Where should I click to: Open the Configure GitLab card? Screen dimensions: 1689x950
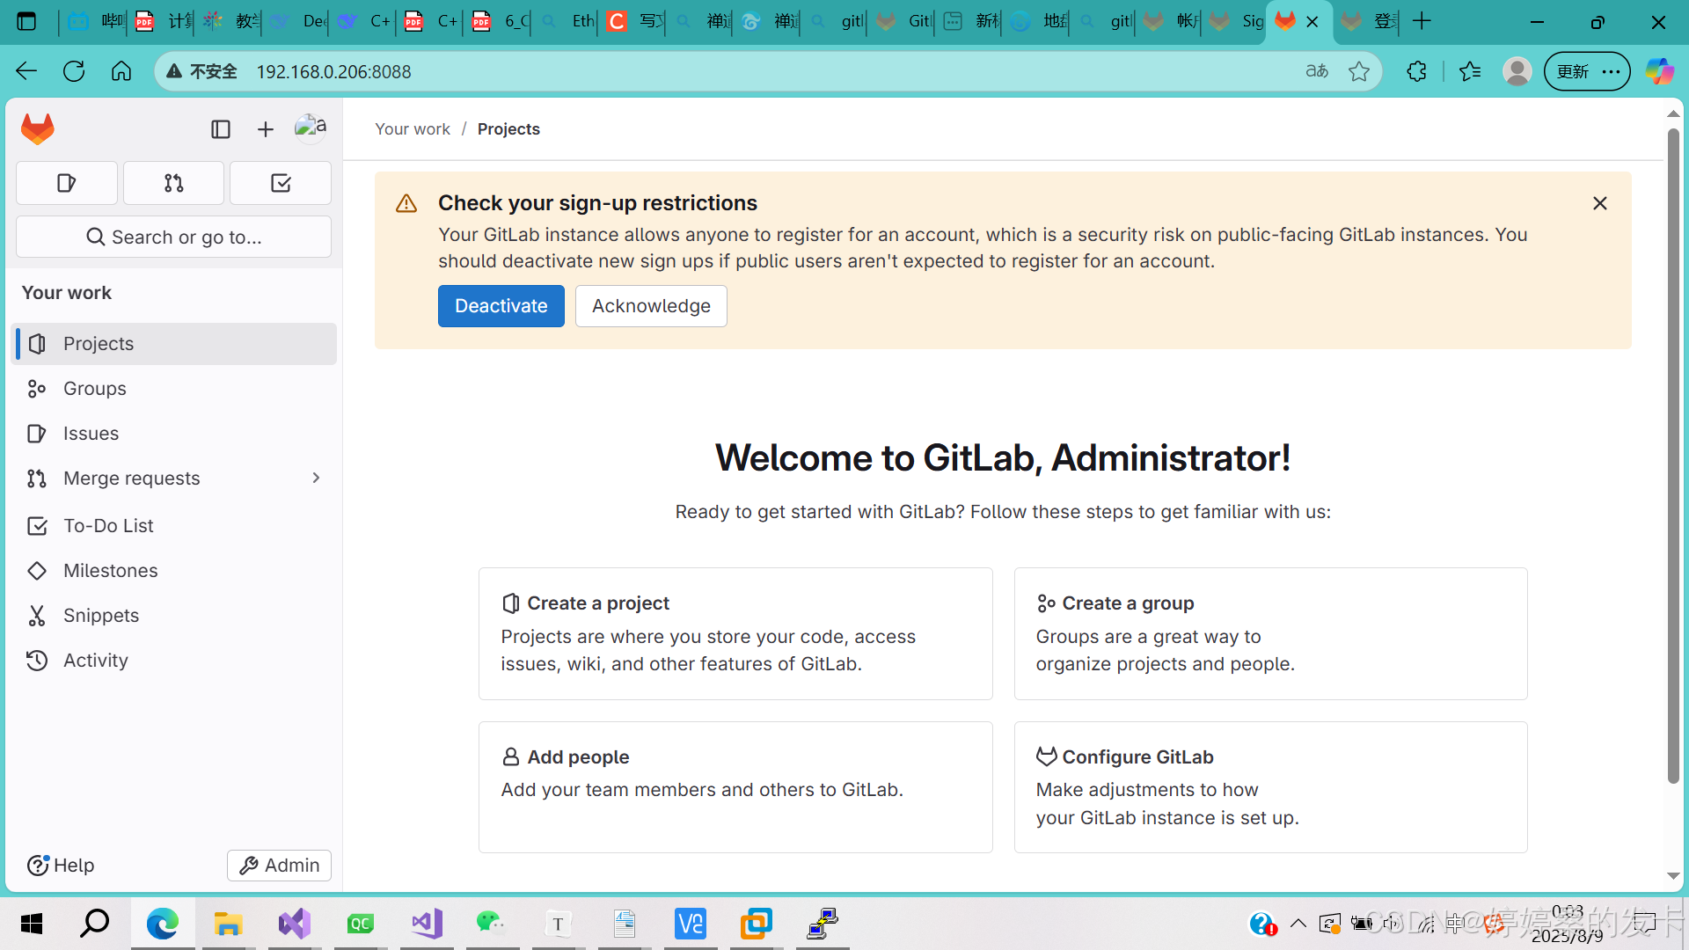coord(1270,787)
